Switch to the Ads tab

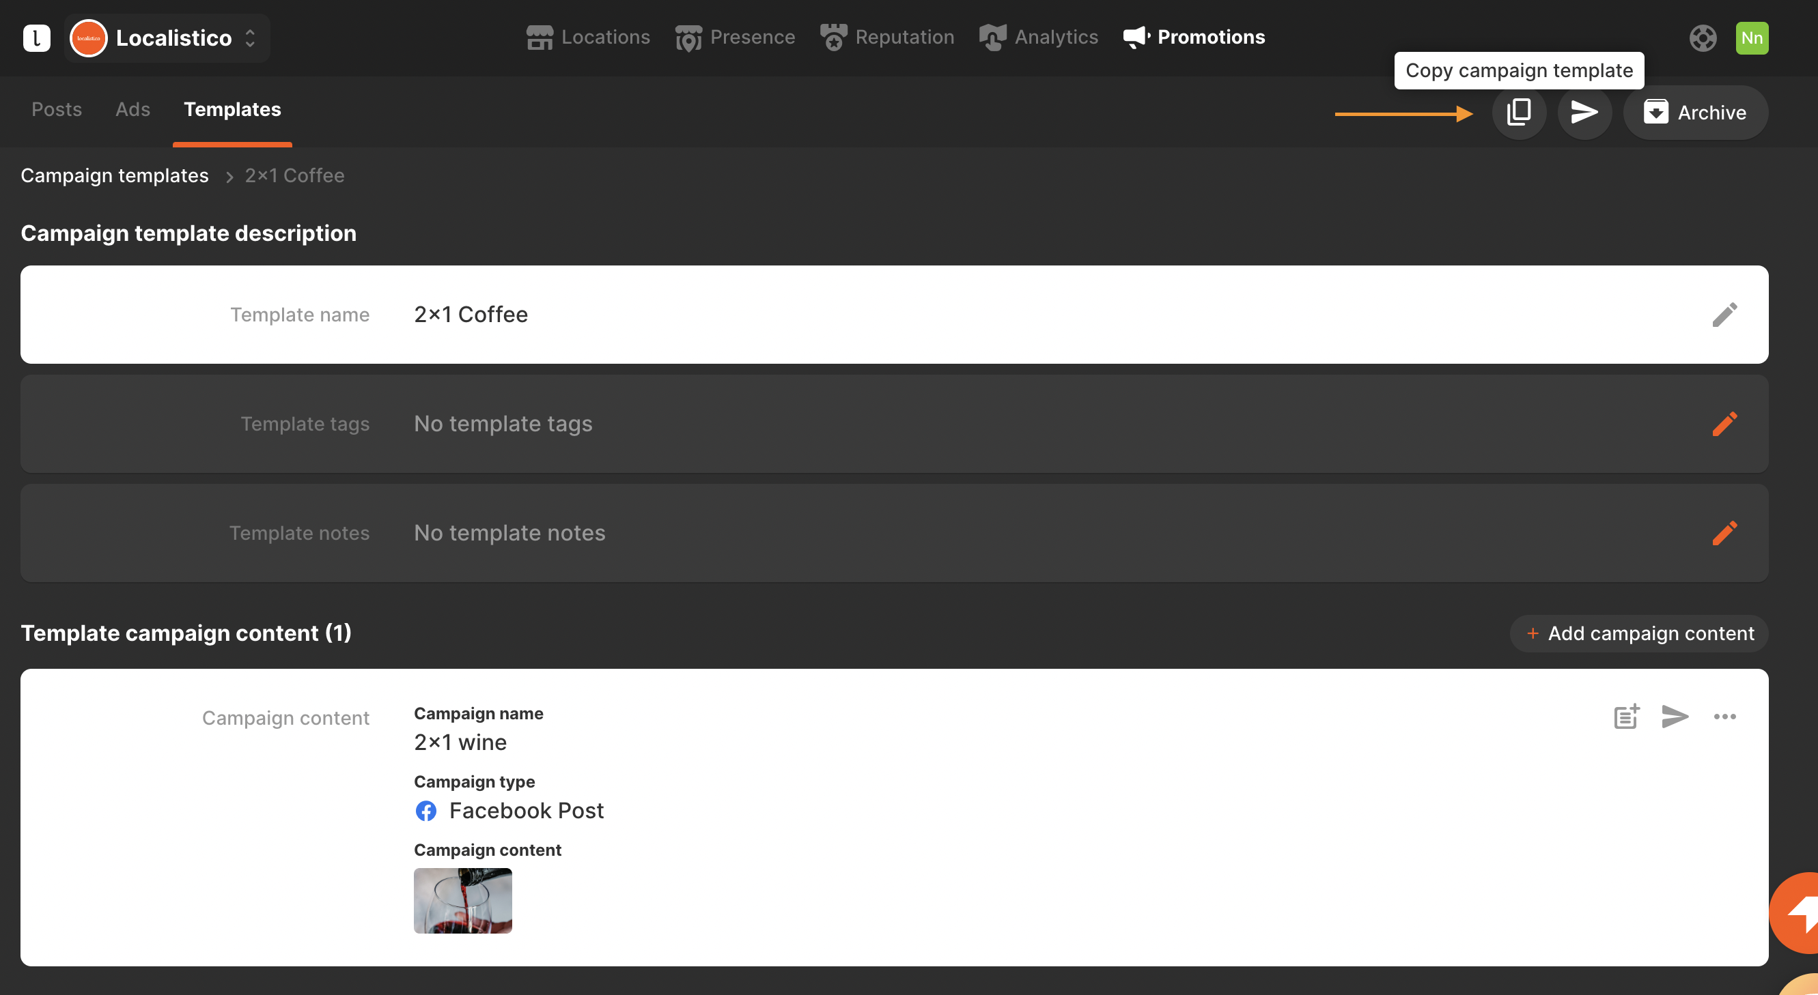pos(132,109)
